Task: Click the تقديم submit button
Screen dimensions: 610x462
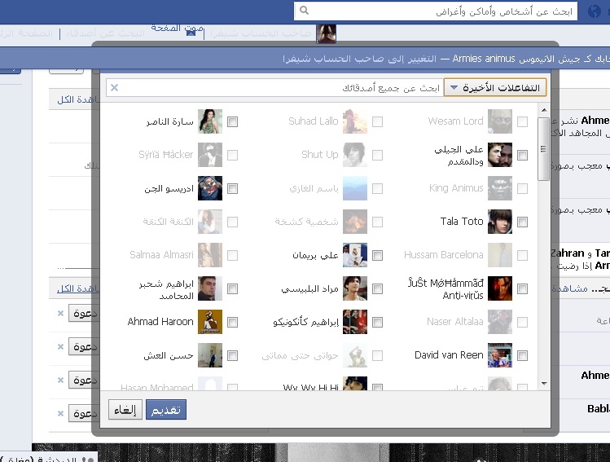Action: (166, 410)
